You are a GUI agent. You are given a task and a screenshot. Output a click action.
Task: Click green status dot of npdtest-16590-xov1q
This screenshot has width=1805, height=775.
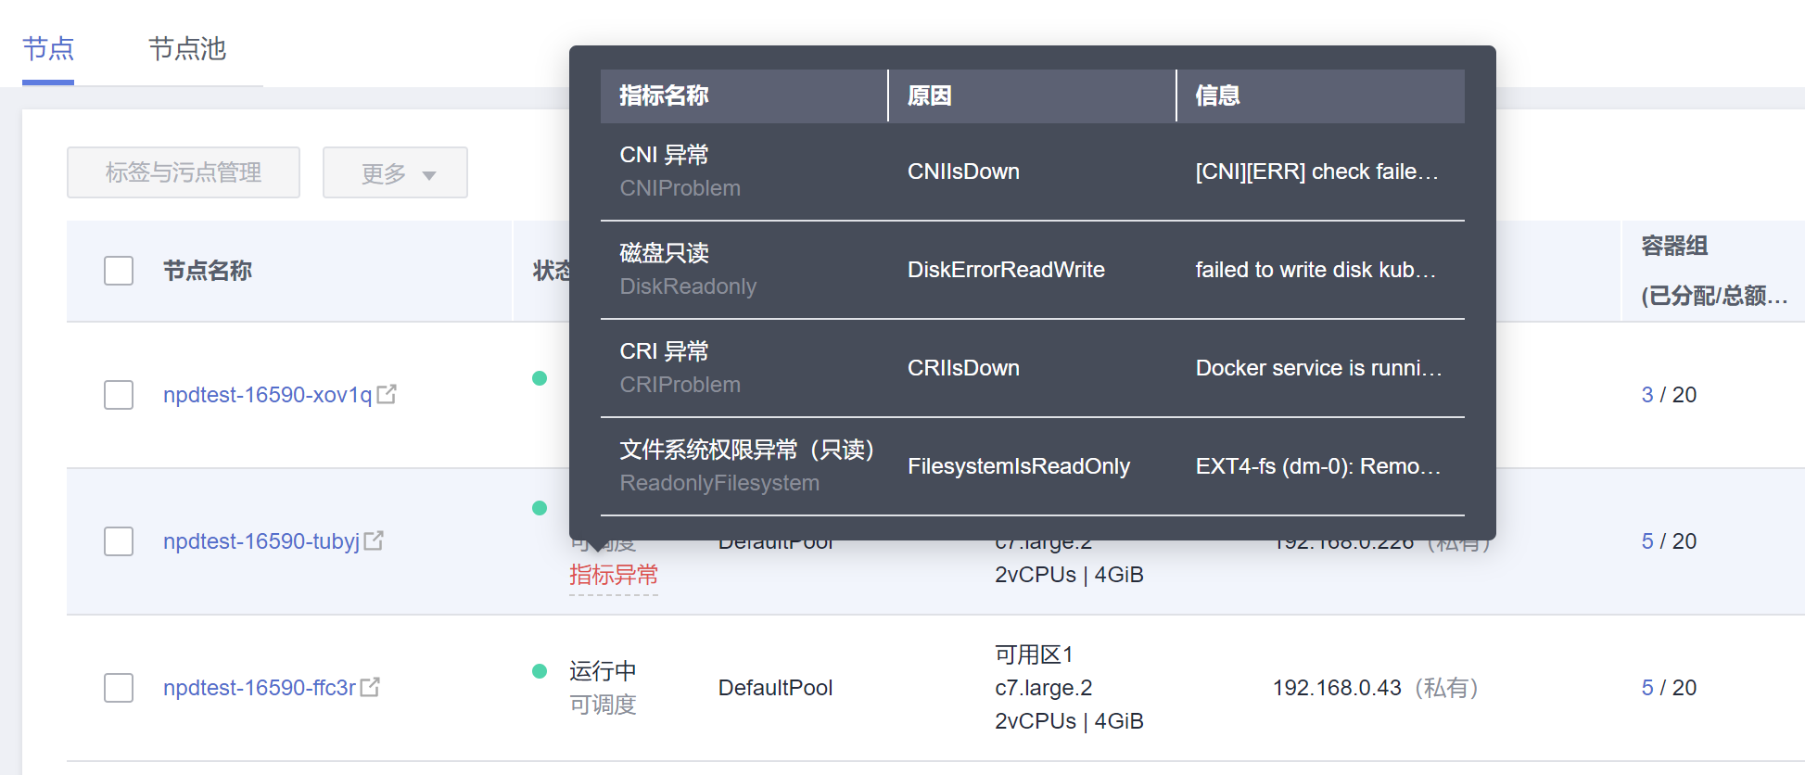click(x=540, y=378)
